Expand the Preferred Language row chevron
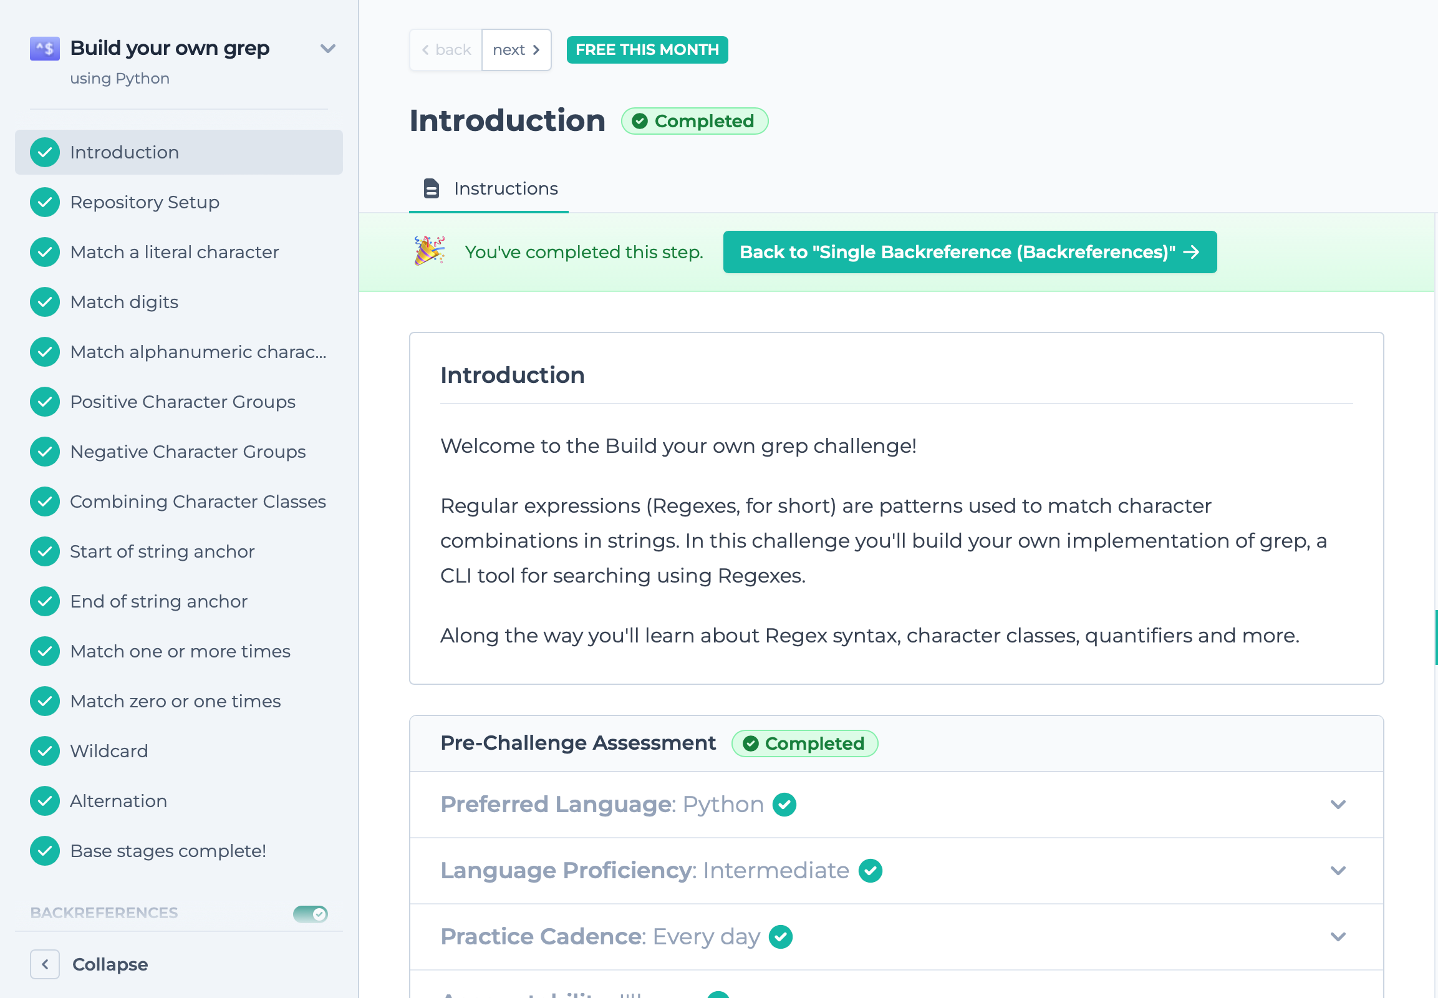This screenshot has height=998, width=1438. [x=1338, y=805]
